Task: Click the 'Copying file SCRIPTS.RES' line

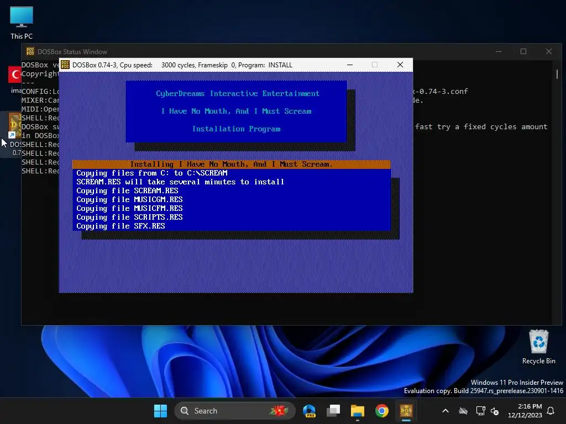Action: (x=129, y=218)
